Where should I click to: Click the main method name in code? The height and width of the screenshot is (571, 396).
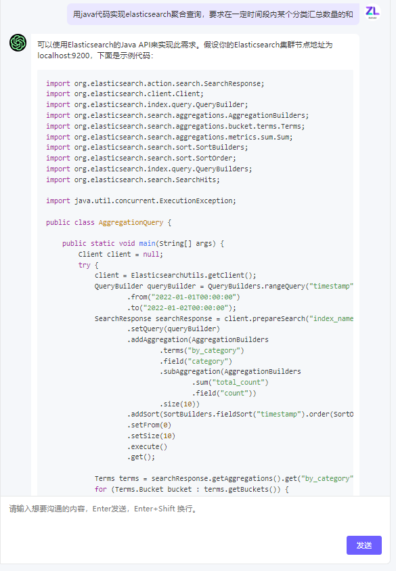pyautogui.click(x=147, y=243)
